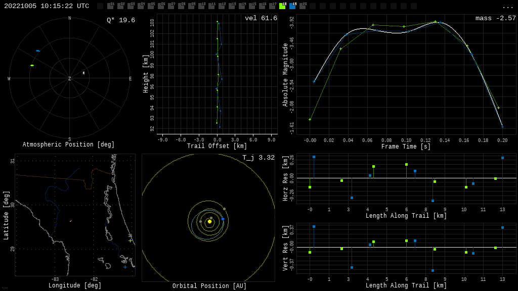
Task: Click the orange meteor track on the map
Action: tap(71, 221)
